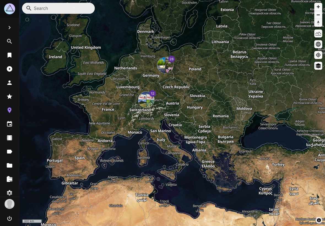The image size is (325, 226).
Task: Toggle terrain view on the map
Action: pyautogui.click(x=318, y=33)
